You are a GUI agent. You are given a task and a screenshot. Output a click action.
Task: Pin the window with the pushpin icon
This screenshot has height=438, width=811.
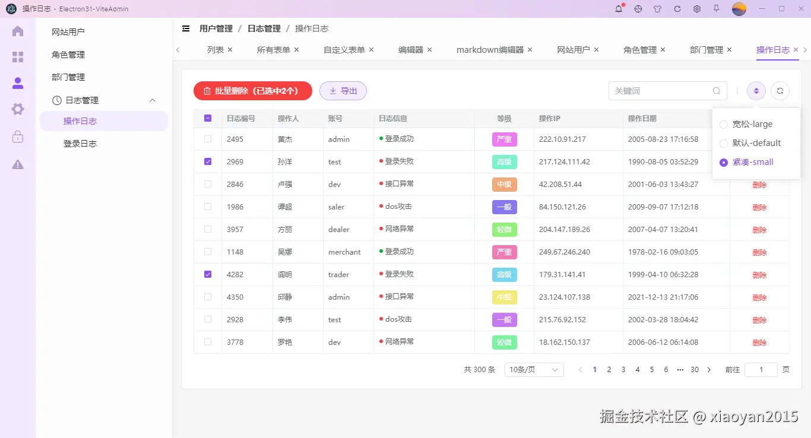click(716, 9)
